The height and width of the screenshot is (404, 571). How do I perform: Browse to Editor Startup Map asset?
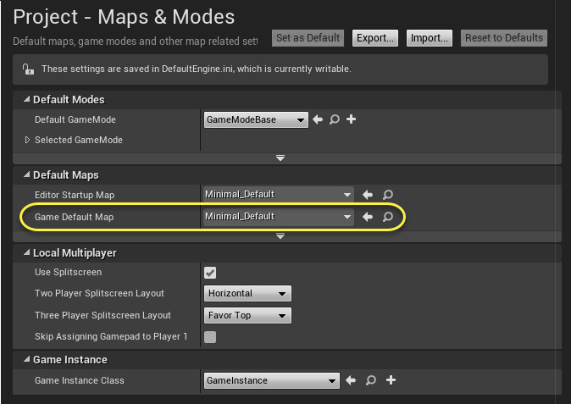click(387, 195)
